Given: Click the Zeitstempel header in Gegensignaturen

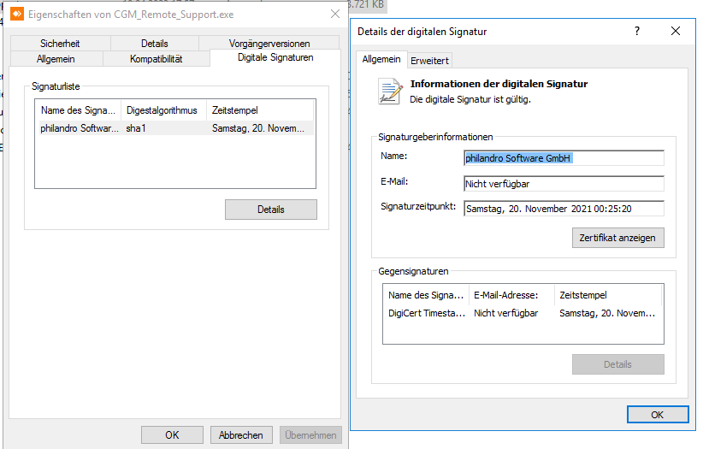Looking at the screenshot, I should 608,295.
